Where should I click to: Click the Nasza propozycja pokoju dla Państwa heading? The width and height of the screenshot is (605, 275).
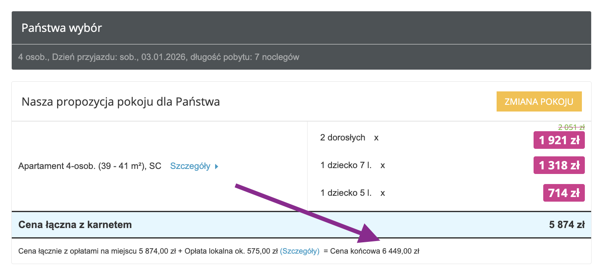point(121,101)
